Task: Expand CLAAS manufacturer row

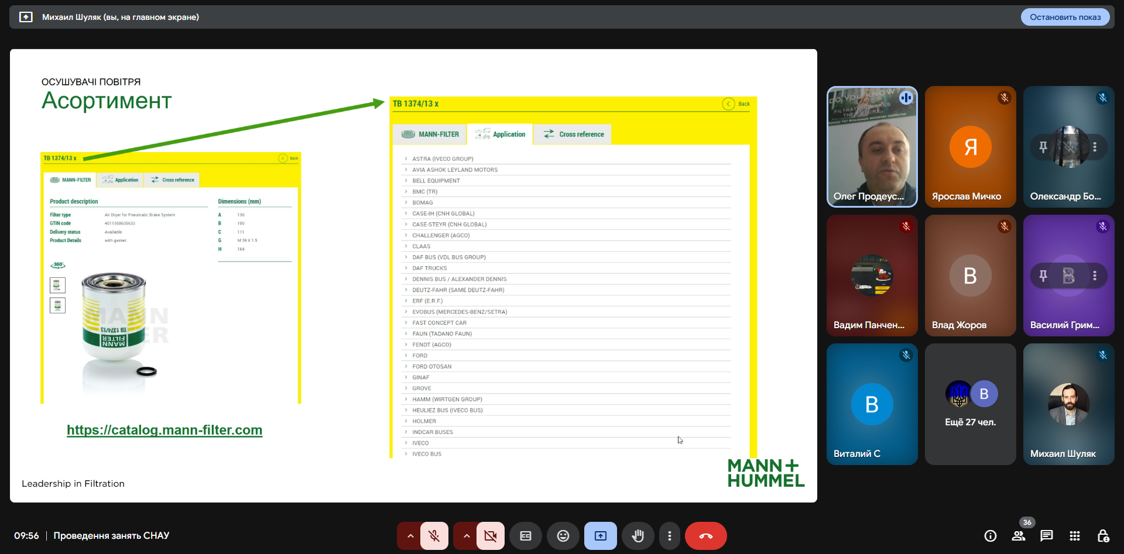Action: (567, 246)
